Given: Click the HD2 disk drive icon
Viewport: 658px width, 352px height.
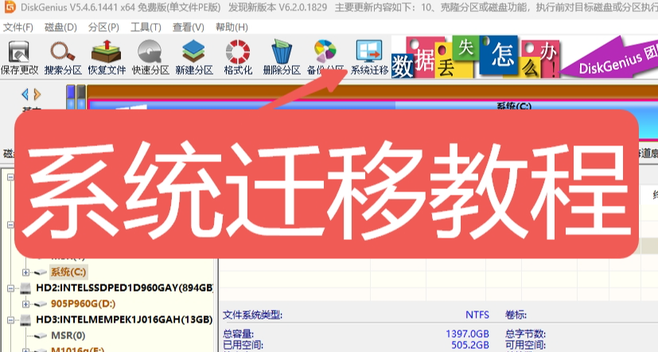Looking at the screenshot, I should (x=25, y=288).
